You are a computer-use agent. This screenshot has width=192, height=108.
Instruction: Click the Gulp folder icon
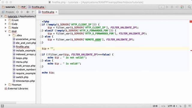point(10,24)
